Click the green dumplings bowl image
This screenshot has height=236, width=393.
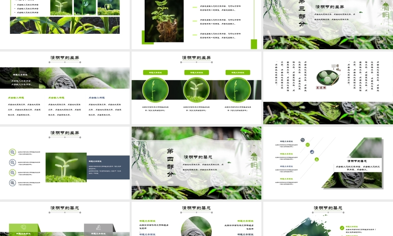328,77
